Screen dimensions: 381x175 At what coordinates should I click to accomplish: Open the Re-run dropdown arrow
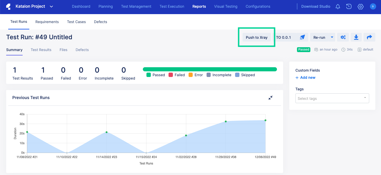tap(332, 37)
